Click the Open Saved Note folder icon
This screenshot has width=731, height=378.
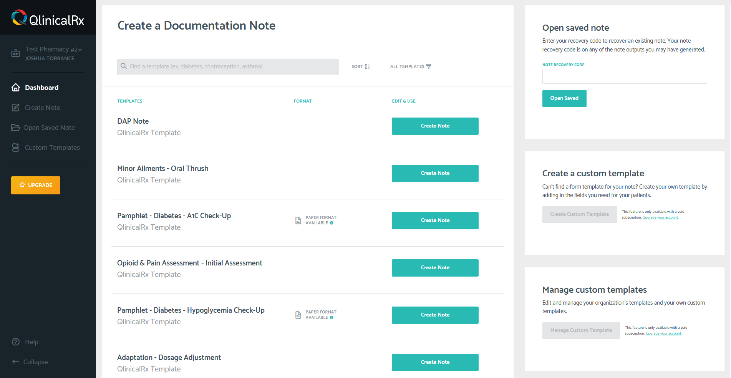(x=15, y=128)
